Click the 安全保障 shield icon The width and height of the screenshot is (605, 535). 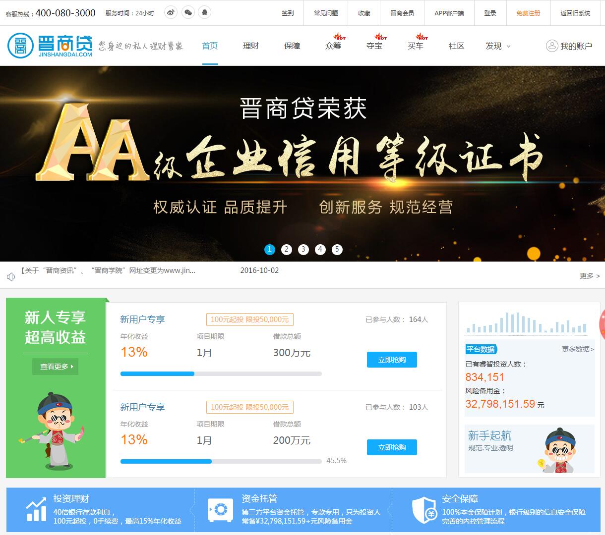(x=424, y=510)
